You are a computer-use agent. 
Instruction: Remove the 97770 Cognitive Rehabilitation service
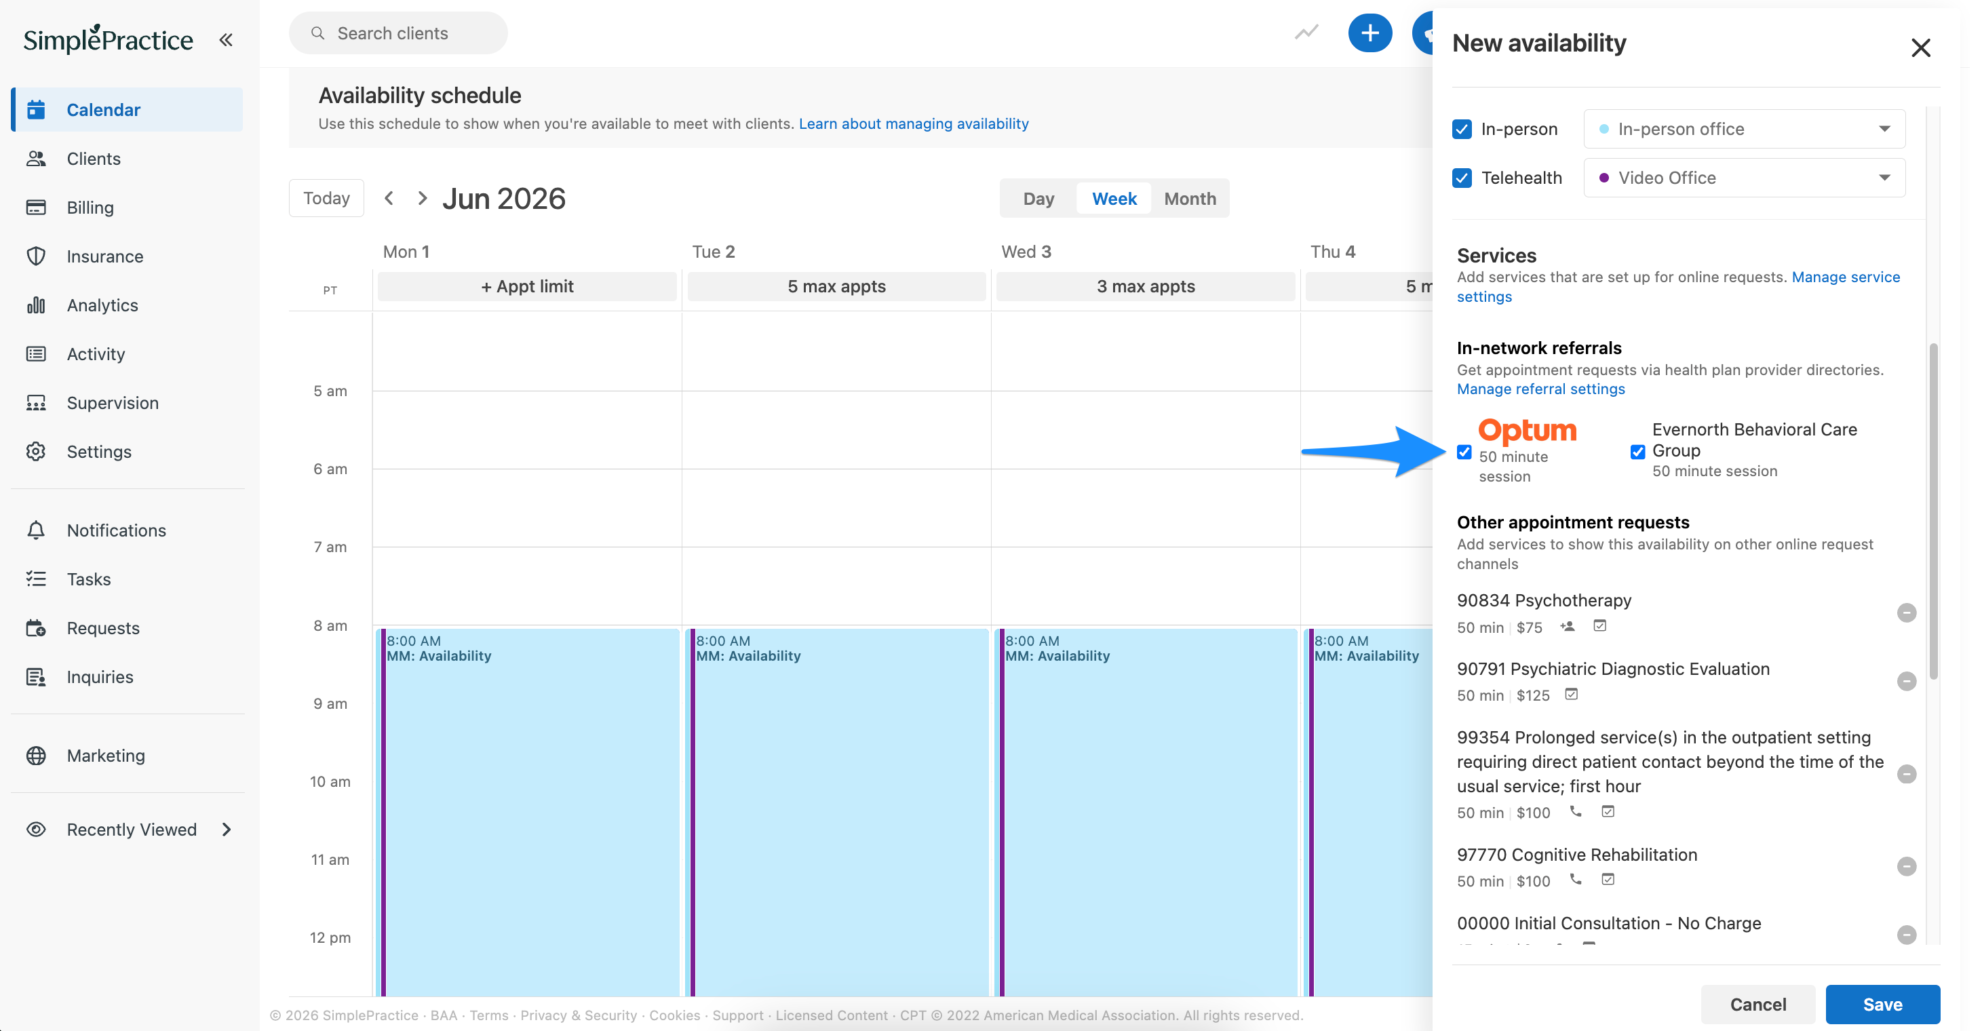point(1907,866)
